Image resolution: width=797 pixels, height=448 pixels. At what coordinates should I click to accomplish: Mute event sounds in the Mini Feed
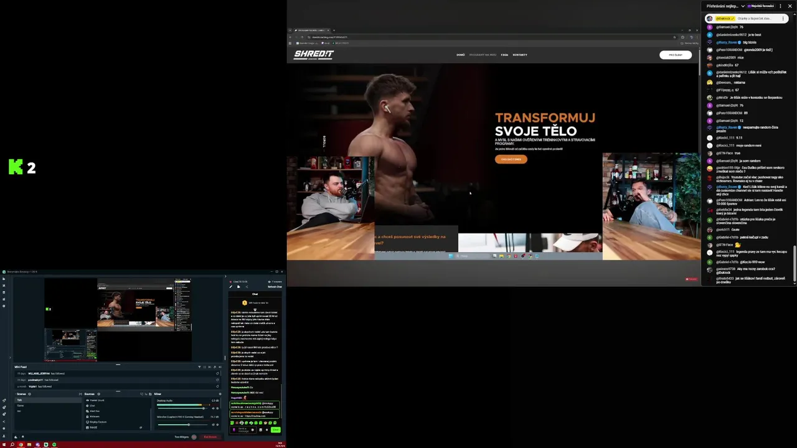pos(220,367)
